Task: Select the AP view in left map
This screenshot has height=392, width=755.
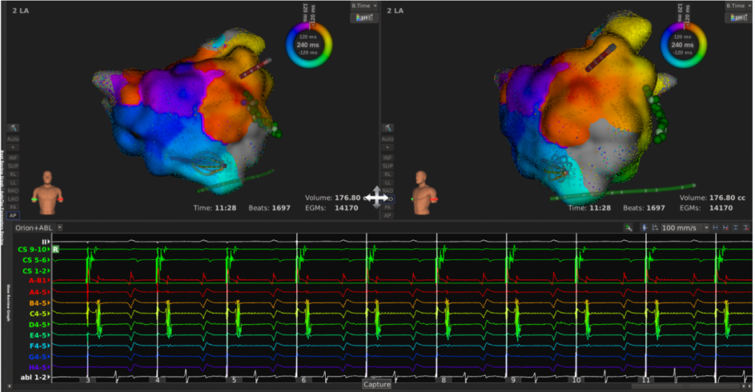Action: tap(13, 216)
